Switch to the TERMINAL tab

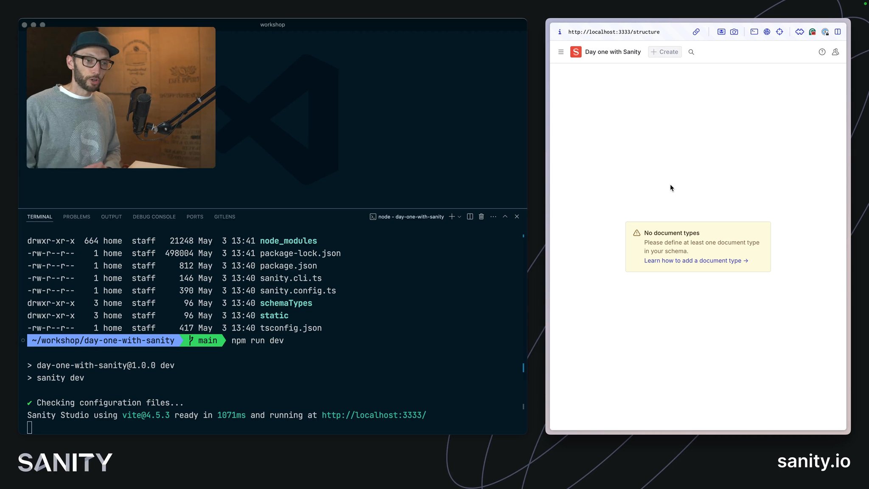[x=39, y=216]
